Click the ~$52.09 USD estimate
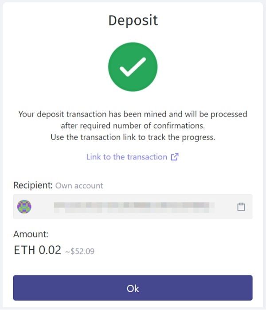This screenshot has width=266, height=310. click(x=80, y=251)
